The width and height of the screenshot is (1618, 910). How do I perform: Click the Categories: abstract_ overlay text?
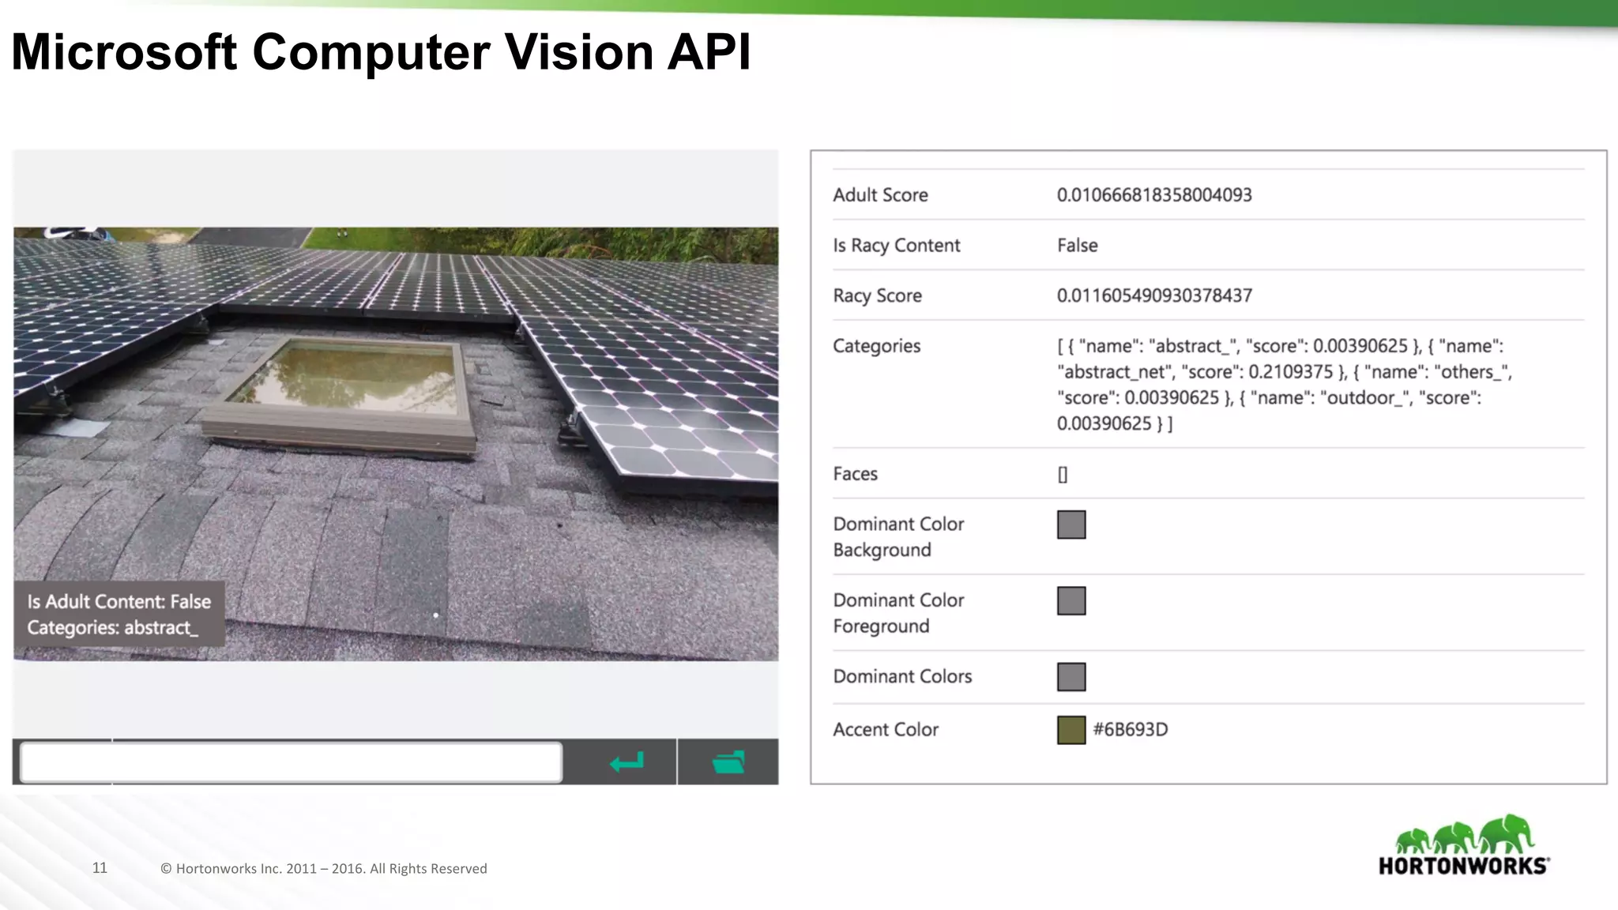tap(113, 628)
